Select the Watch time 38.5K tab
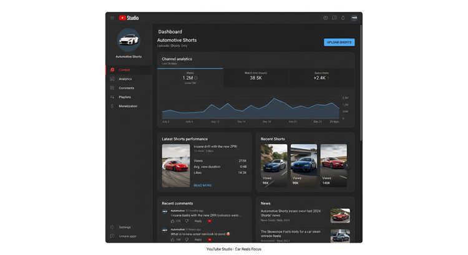This screenshot has height=255, width=468. coord(256,78)
